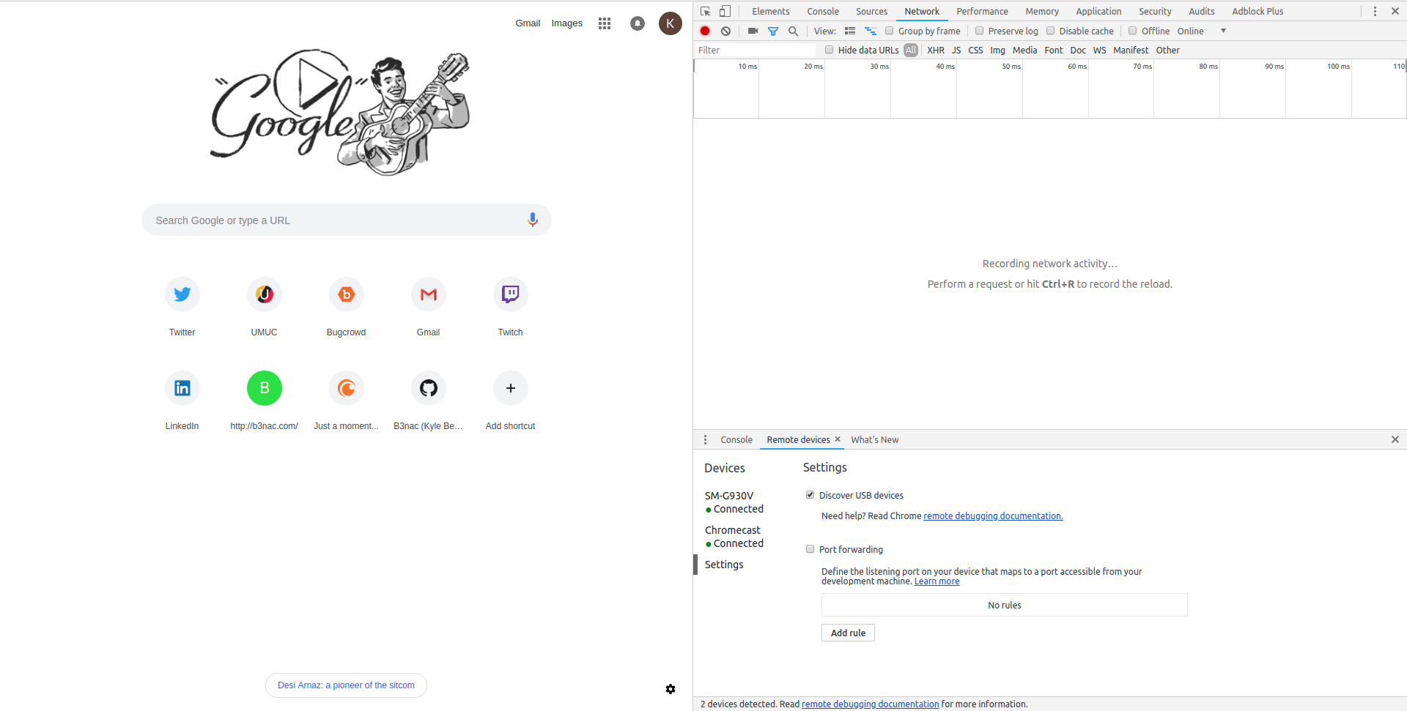
Task: Open DevTools three-dot customize menu
Action: pos(1375,11)
